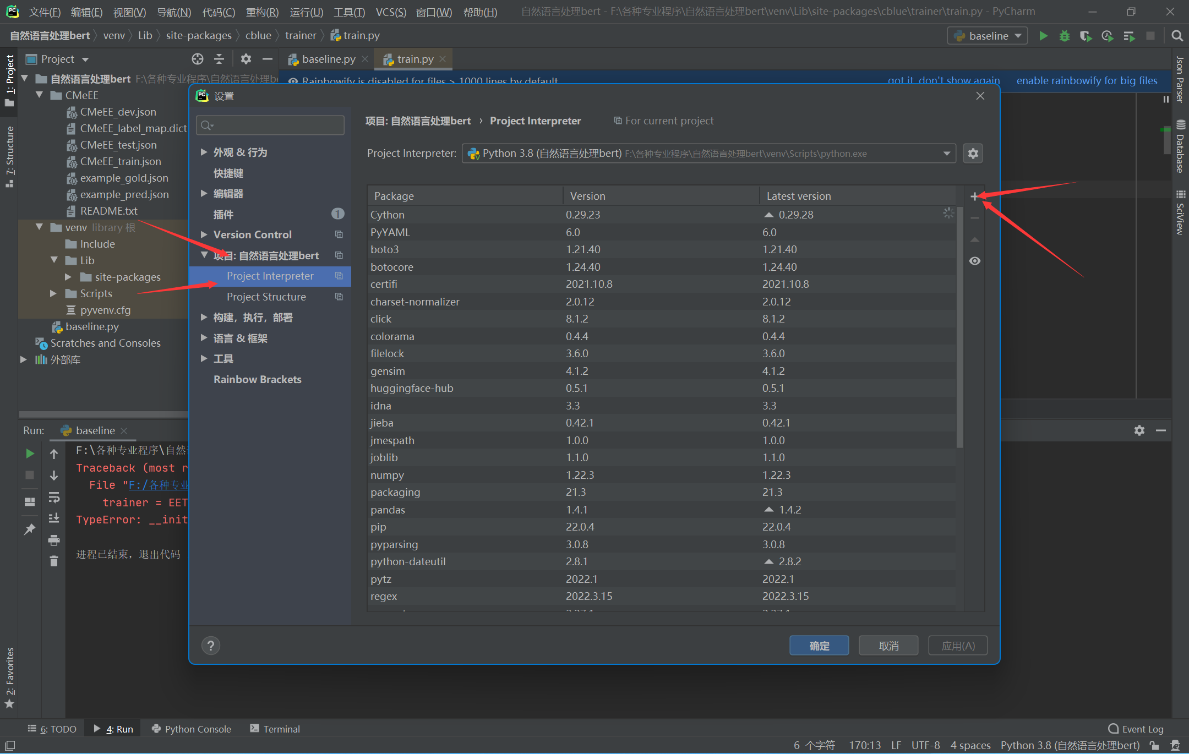
Task: Expand 编辑器 settings section
Action: (204, 193)
